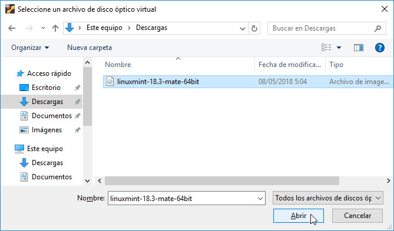This screenshot has width=394, height=231.
Task: Expand the file type filter dropdown
Action: 378,198
